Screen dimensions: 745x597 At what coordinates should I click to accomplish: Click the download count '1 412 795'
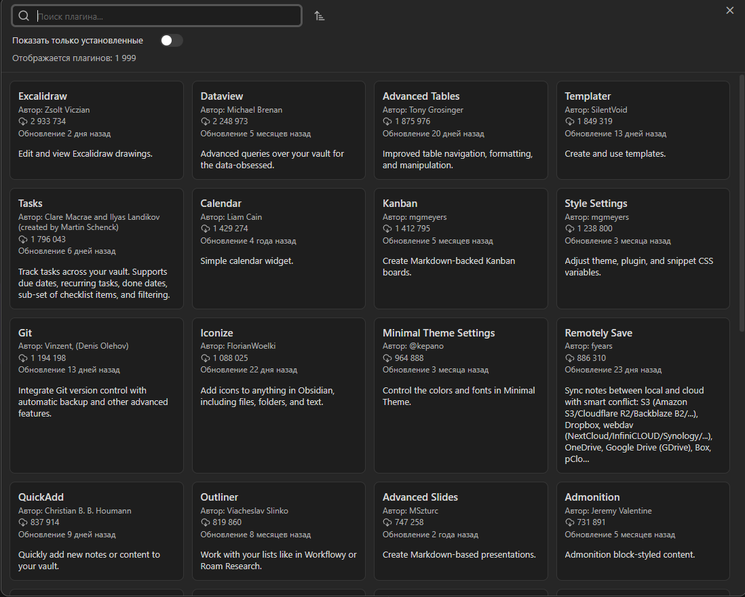click(413, 229)
